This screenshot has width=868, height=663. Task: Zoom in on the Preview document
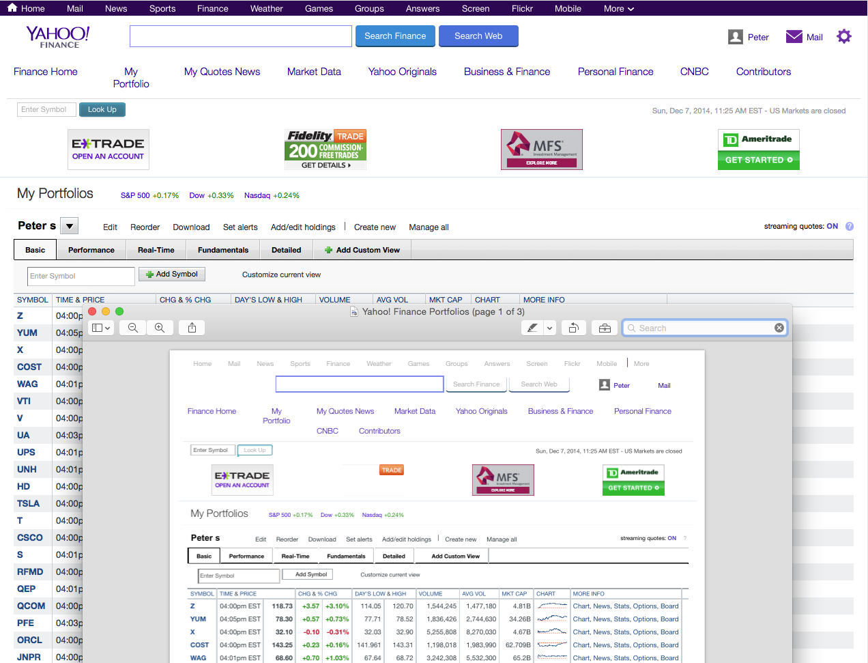[160, 328]
